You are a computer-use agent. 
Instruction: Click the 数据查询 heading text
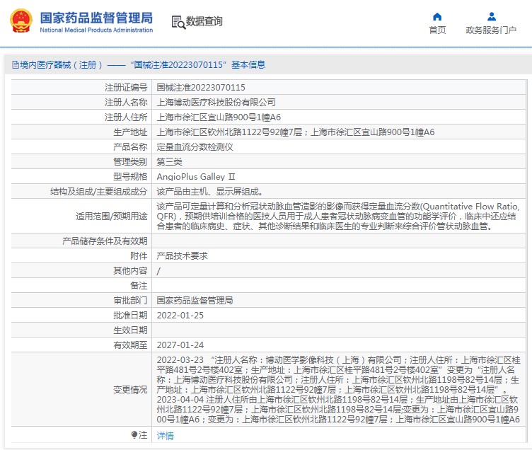tap(204, 21)
